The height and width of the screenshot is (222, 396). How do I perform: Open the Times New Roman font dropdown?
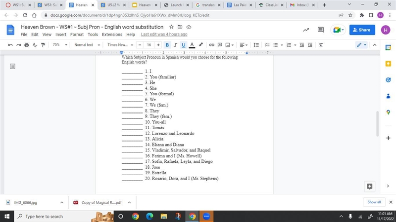point(120,45)
